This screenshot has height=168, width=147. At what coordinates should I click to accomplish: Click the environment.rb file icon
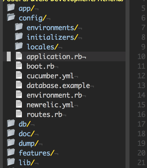(x=19, y=94)
